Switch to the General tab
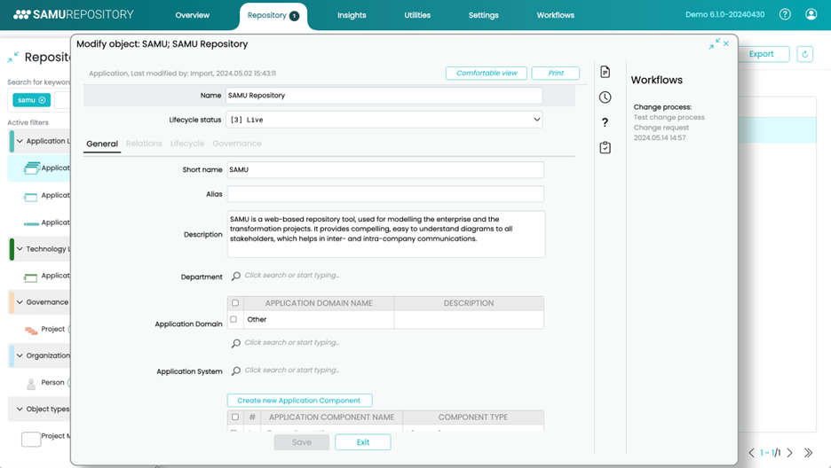 tap(102, 144)
